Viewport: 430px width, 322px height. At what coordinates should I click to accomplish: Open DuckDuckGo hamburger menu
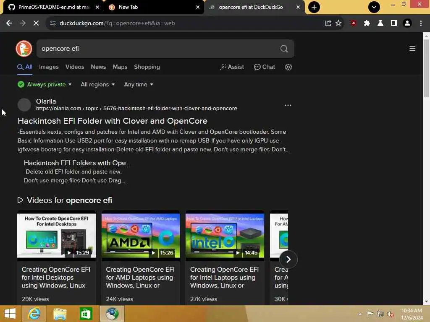tap(412, 49)
